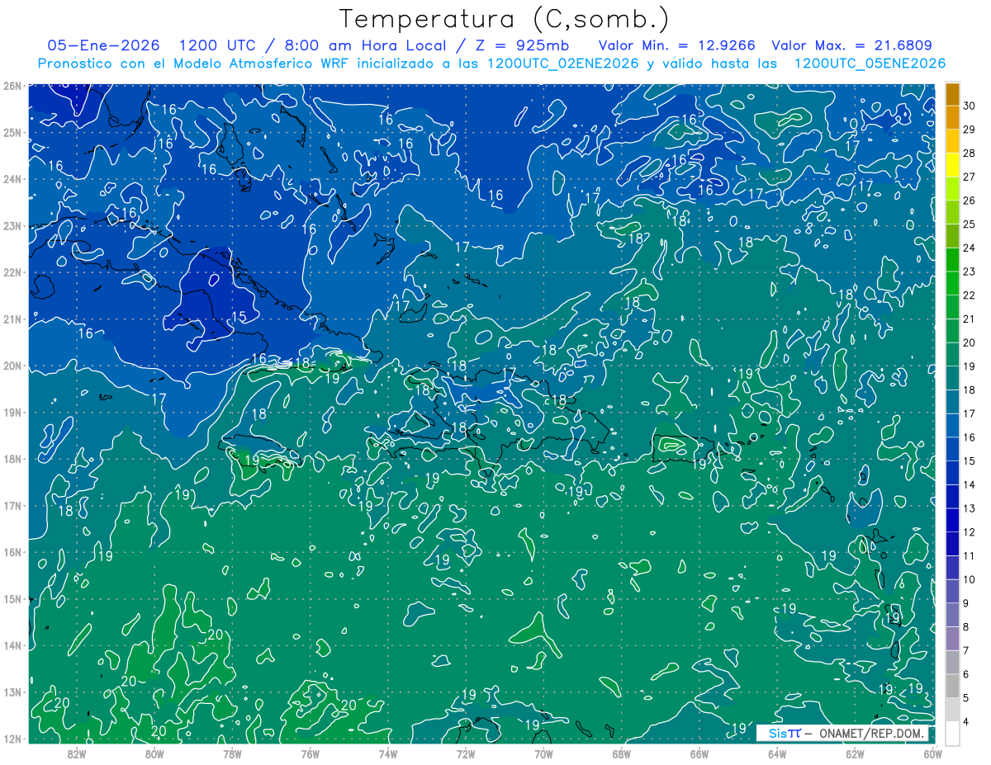Click the "Sis" logo text beside ONAMET
Screen dimensions: 991x765
[x=777, y=734]
